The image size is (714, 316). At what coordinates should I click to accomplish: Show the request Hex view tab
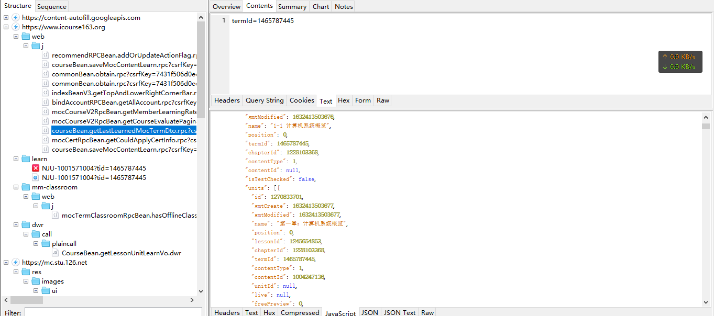344,100
